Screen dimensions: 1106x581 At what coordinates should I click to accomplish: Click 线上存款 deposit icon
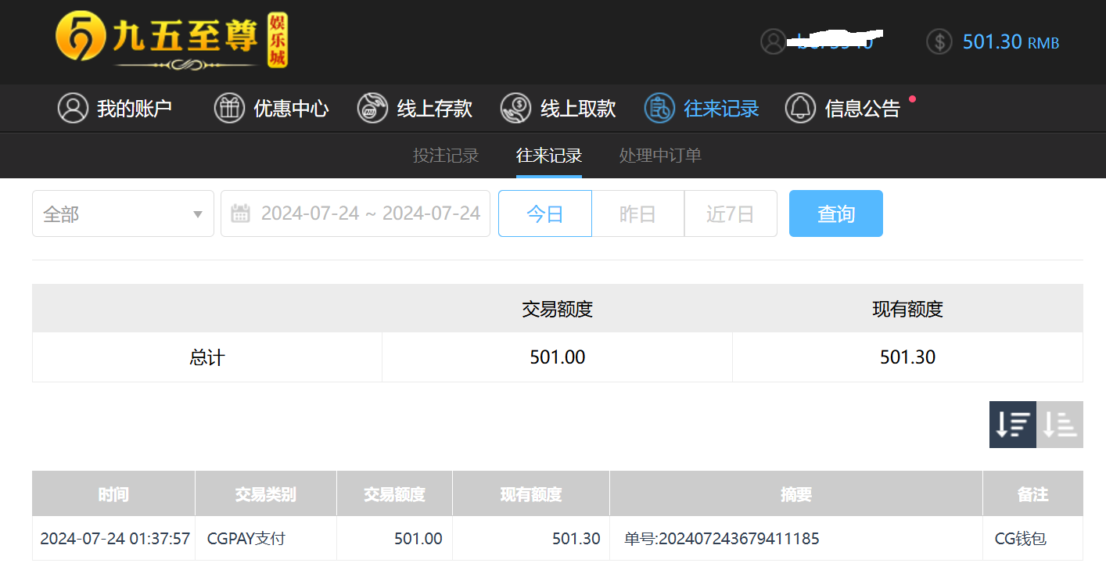tap(372, 108)
